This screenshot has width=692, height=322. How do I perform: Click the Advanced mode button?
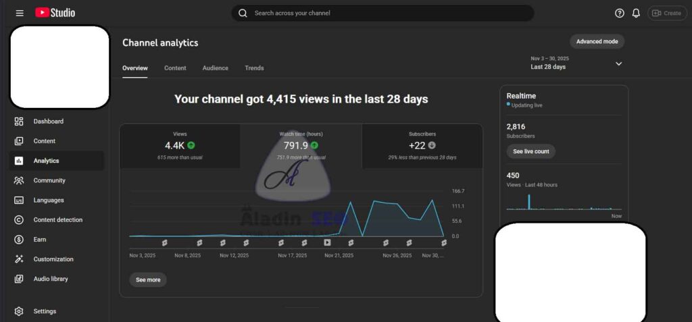pos(597,42)
